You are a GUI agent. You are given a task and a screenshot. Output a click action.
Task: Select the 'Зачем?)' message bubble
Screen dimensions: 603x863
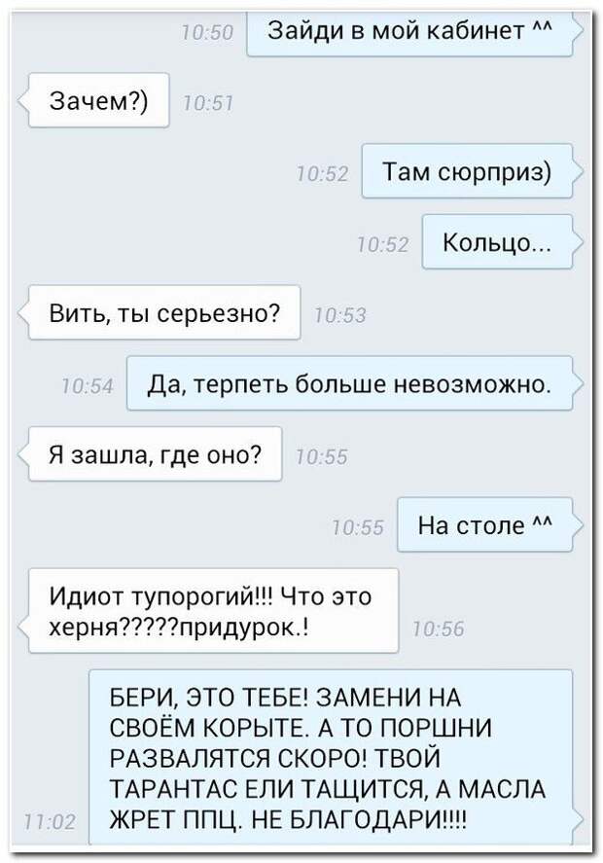pyautogui.click(x=98, y=100)
